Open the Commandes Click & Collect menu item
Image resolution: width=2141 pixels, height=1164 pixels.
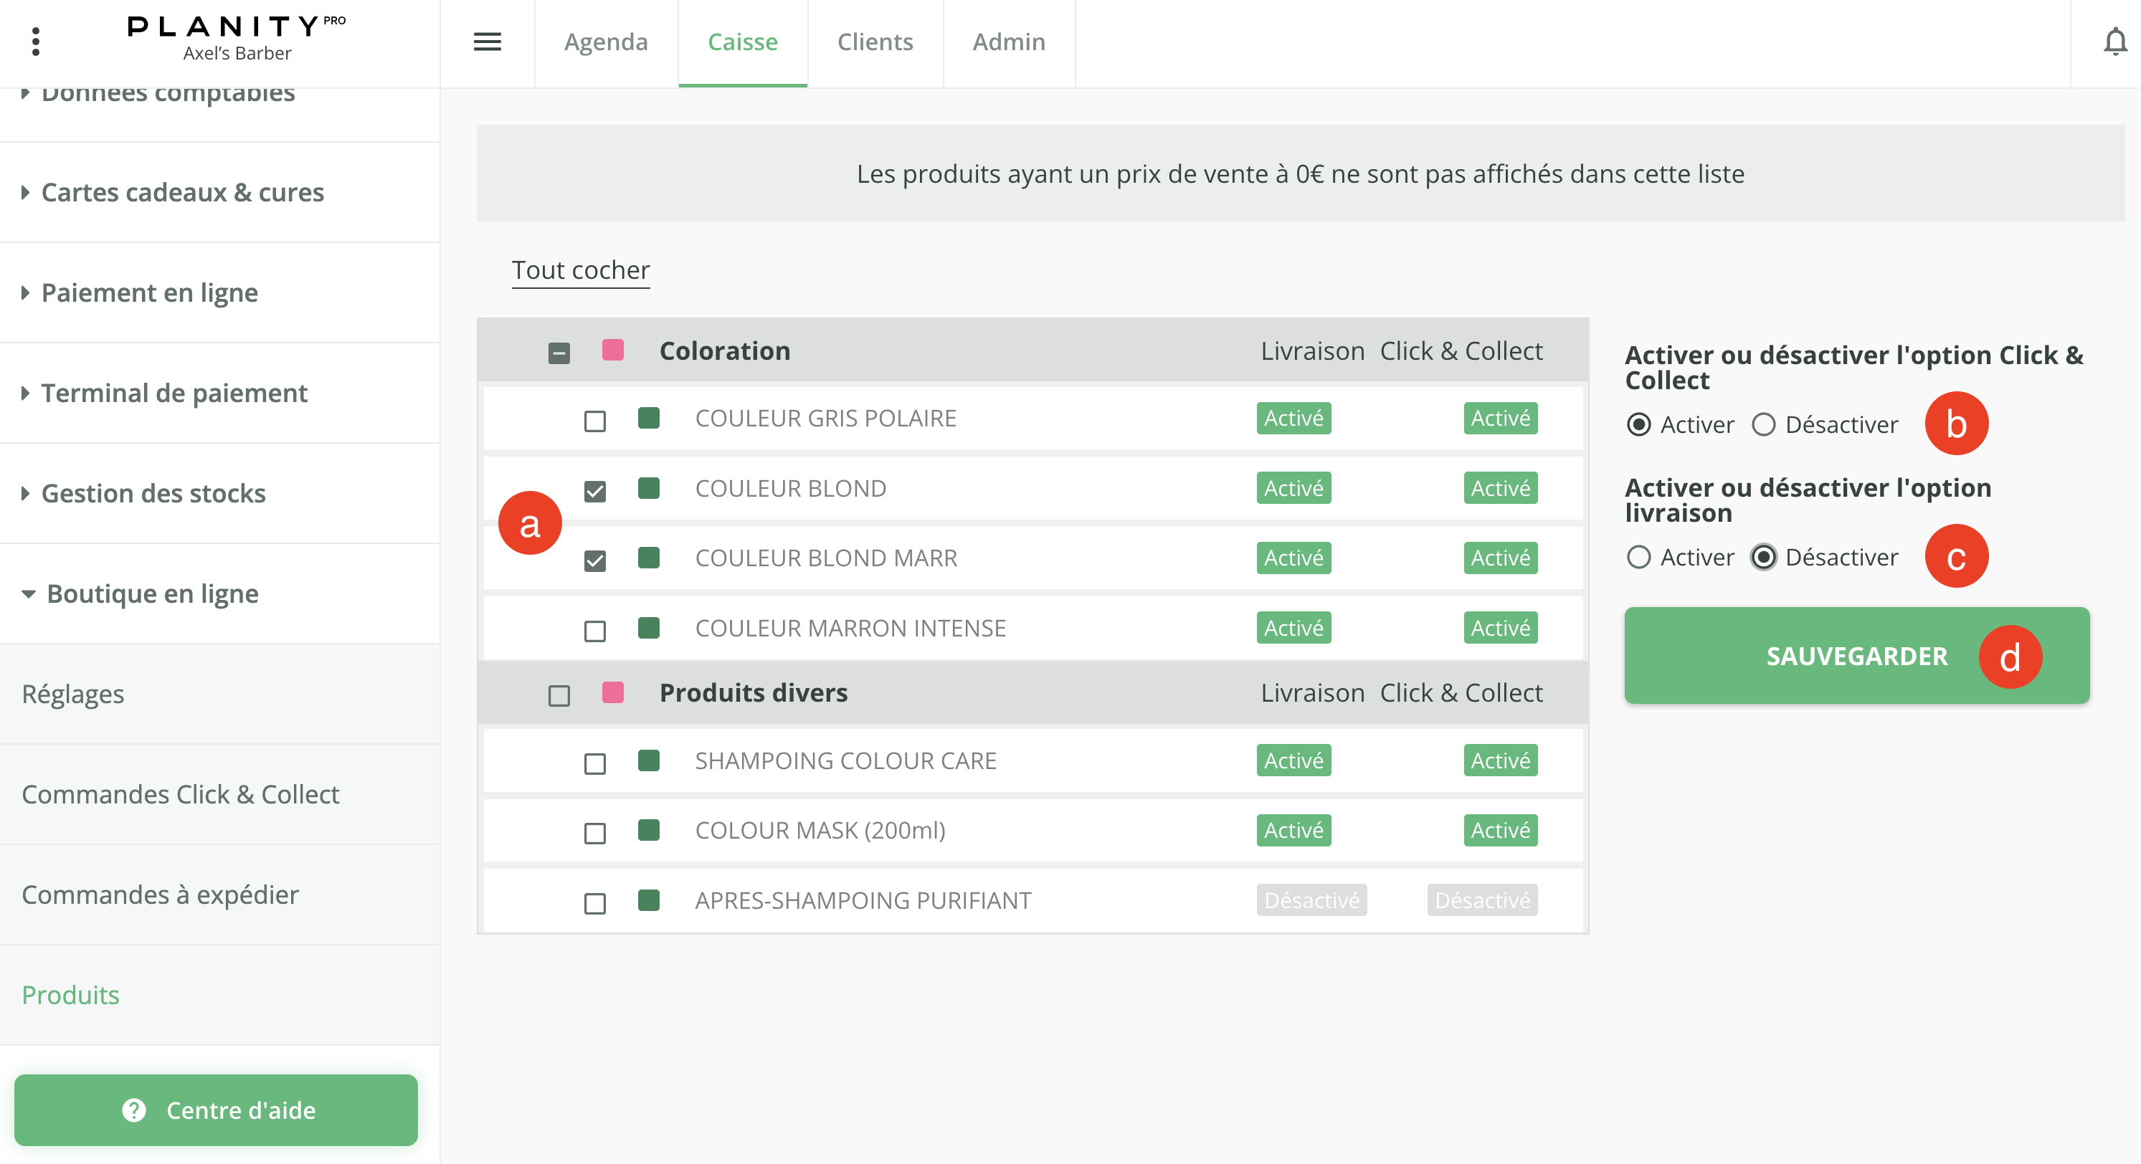[x=181, y=794]
